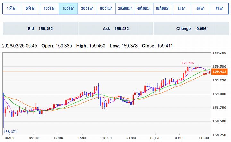This screenshot has width=231, height=142.
Task: Click the Change -0.086 panel
Action: pos(191,29)
